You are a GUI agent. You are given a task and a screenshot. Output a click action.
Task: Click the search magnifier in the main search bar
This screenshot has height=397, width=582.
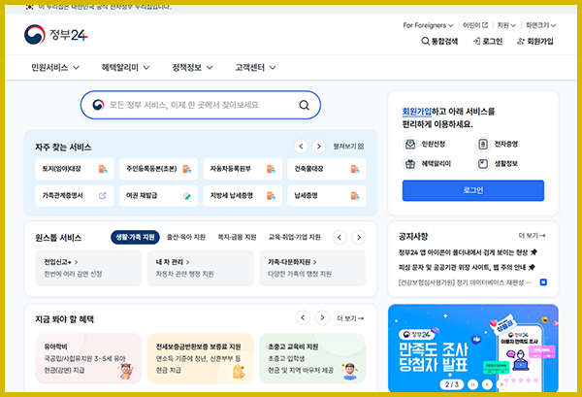(304, 105)
